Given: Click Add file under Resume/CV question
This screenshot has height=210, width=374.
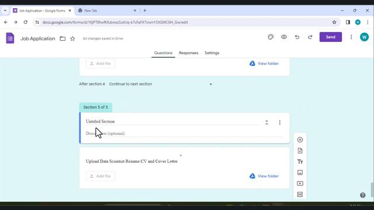Looking at the screenshot, I should (100, 176).
